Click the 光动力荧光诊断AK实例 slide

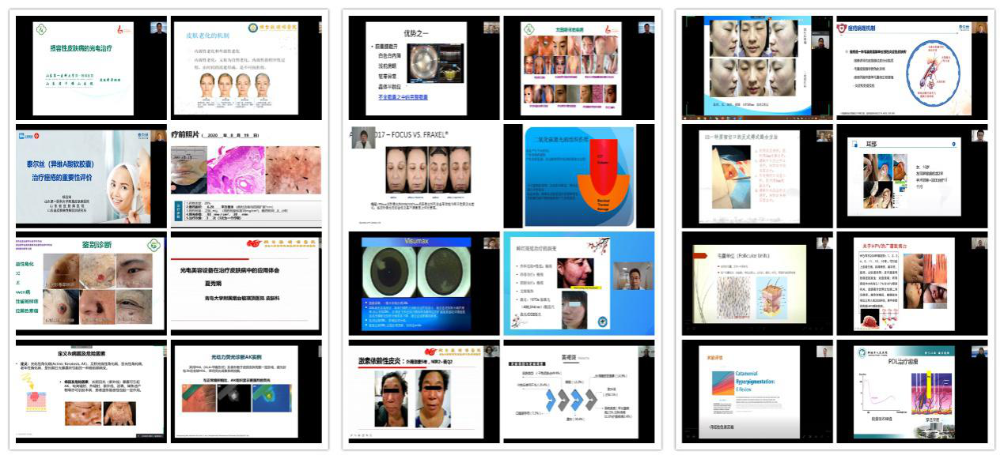pyautogui.click(x=246, y=391)
